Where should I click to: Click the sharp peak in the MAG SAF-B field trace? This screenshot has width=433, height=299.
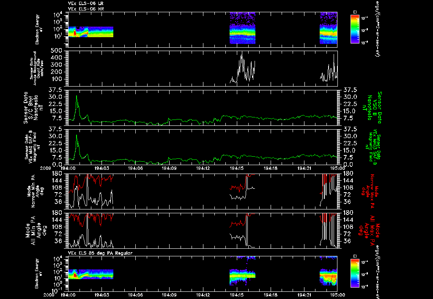coord(77,136)
